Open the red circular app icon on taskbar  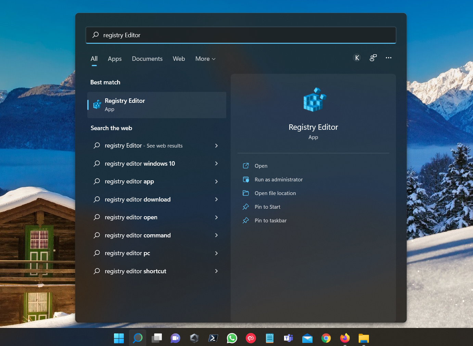pos(251,338)
